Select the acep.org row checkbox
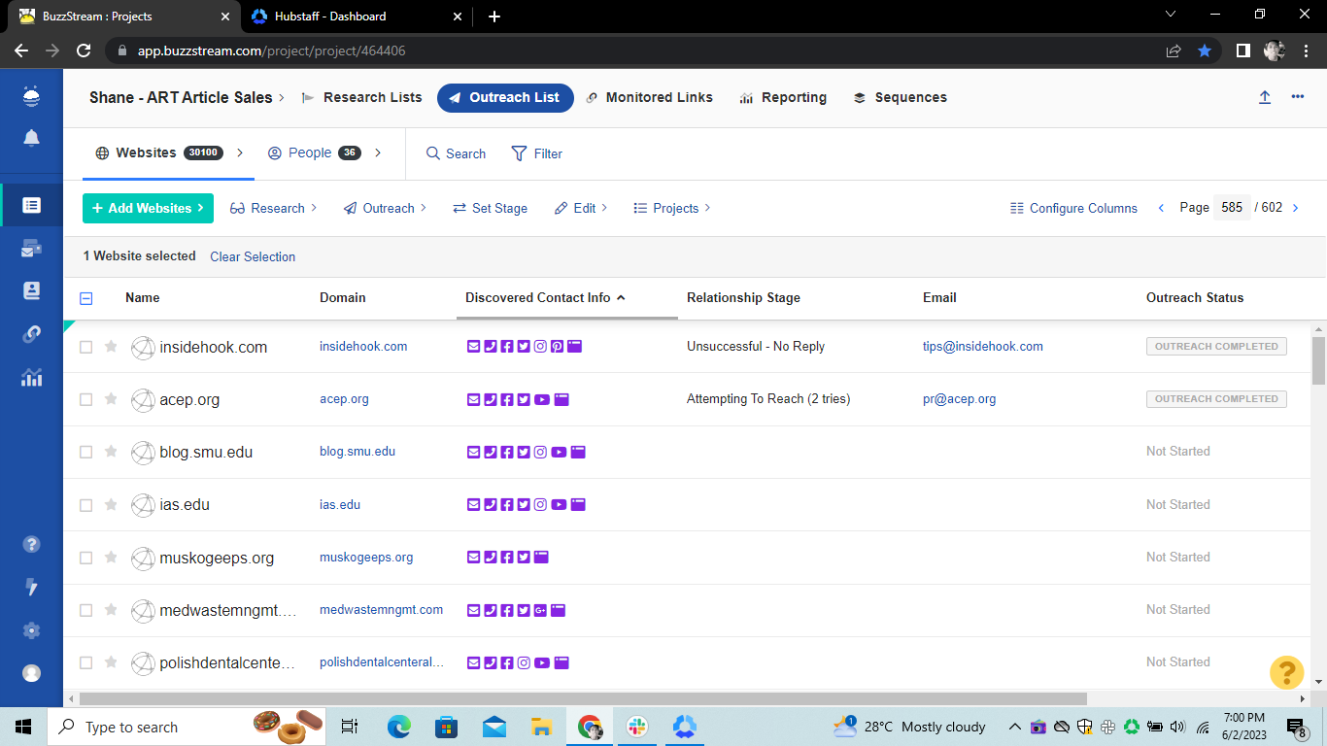This screenshot has width=1327, height=746. pos(85,399)
